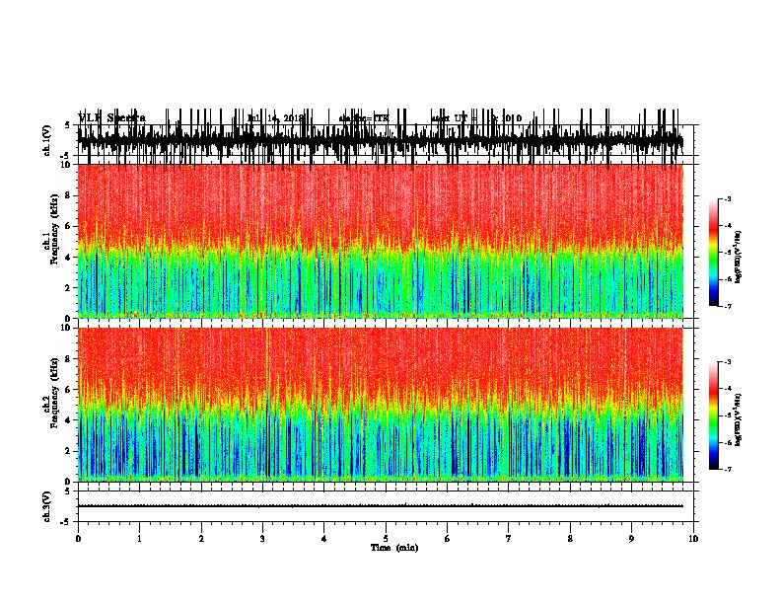Click the ch.1 'log(PSD)(V²/Hz)' color bar label
The width and height of the screenshot is (781, 604).
[x=738, y=258]
